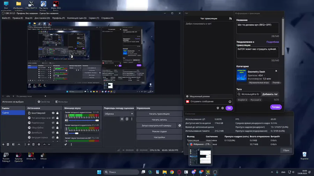Click chat shield moderation icon
The image size is (314, 176).
tap(218, 108)
